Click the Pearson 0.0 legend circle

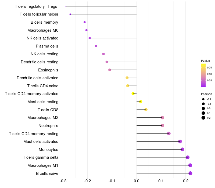pos(203,109)
